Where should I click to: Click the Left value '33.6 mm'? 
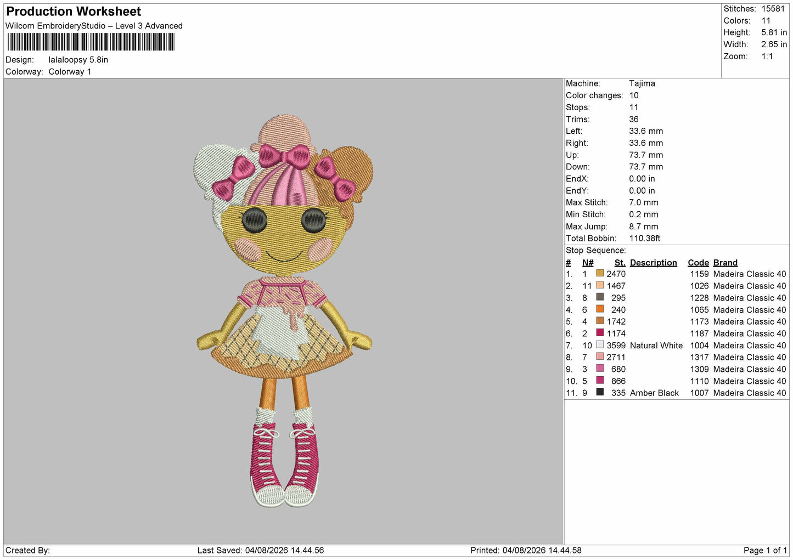point(646,131)
